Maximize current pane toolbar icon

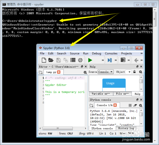(123, 60)
